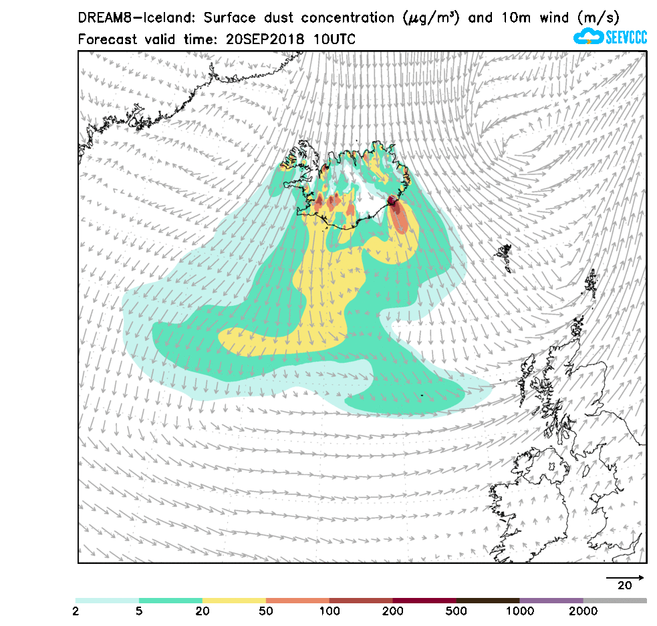Click the SEEVCCC cloud logo icon

[588, 36]
